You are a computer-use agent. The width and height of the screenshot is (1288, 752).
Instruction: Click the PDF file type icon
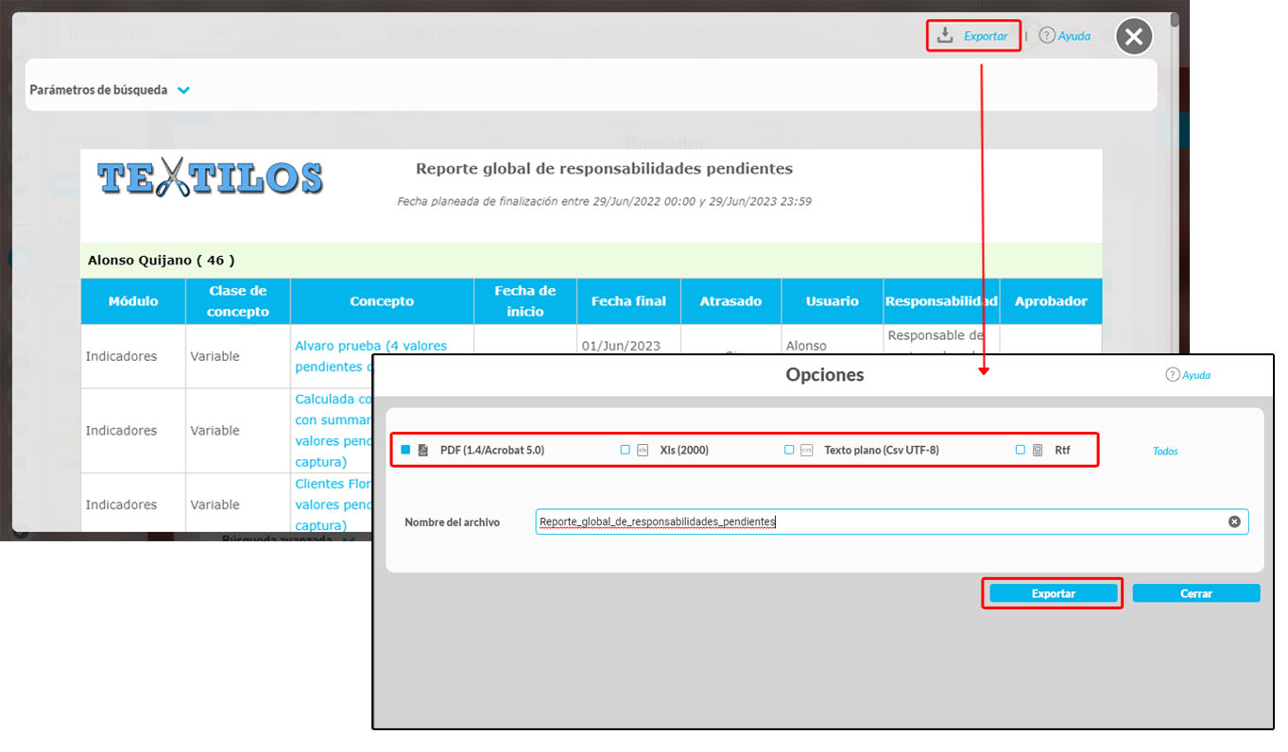(423, 451)
